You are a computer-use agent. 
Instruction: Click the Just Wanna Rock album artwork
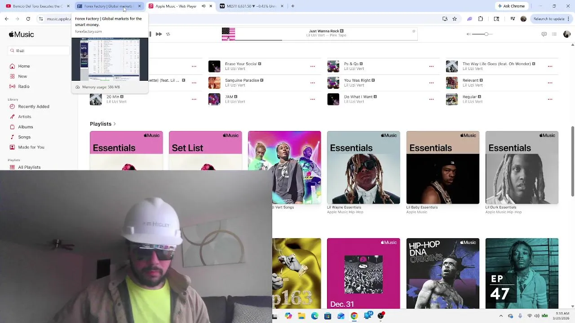pyautogui.click(x=228, y=34)
